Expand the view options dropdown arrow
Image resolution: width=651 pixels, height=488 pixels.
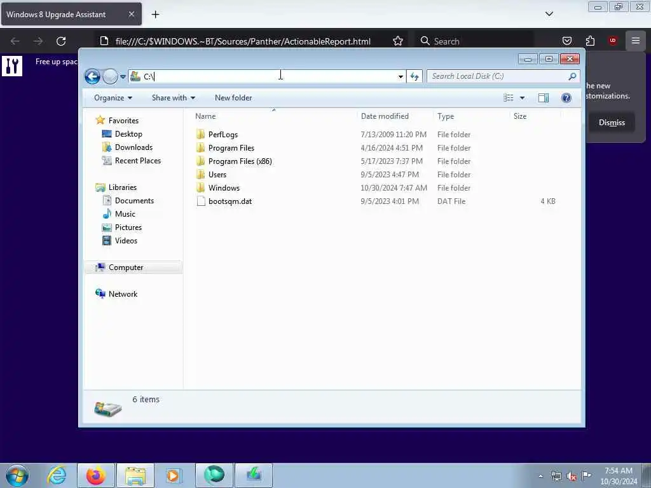click(523, 98)
